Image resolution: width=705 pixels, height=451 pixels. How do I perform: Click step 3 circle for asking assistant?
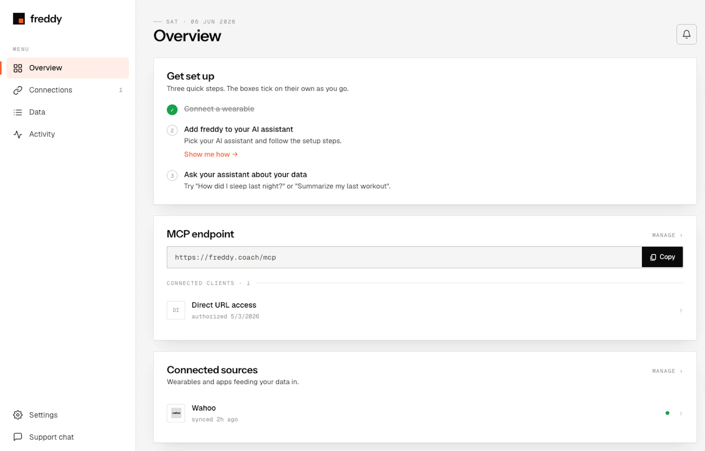click(x=172, y=176)
